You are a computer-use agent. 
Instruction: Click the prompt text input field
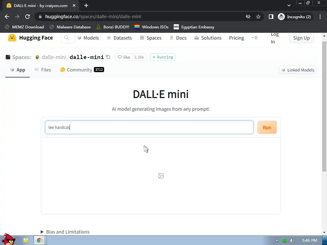tap(149, 127)
